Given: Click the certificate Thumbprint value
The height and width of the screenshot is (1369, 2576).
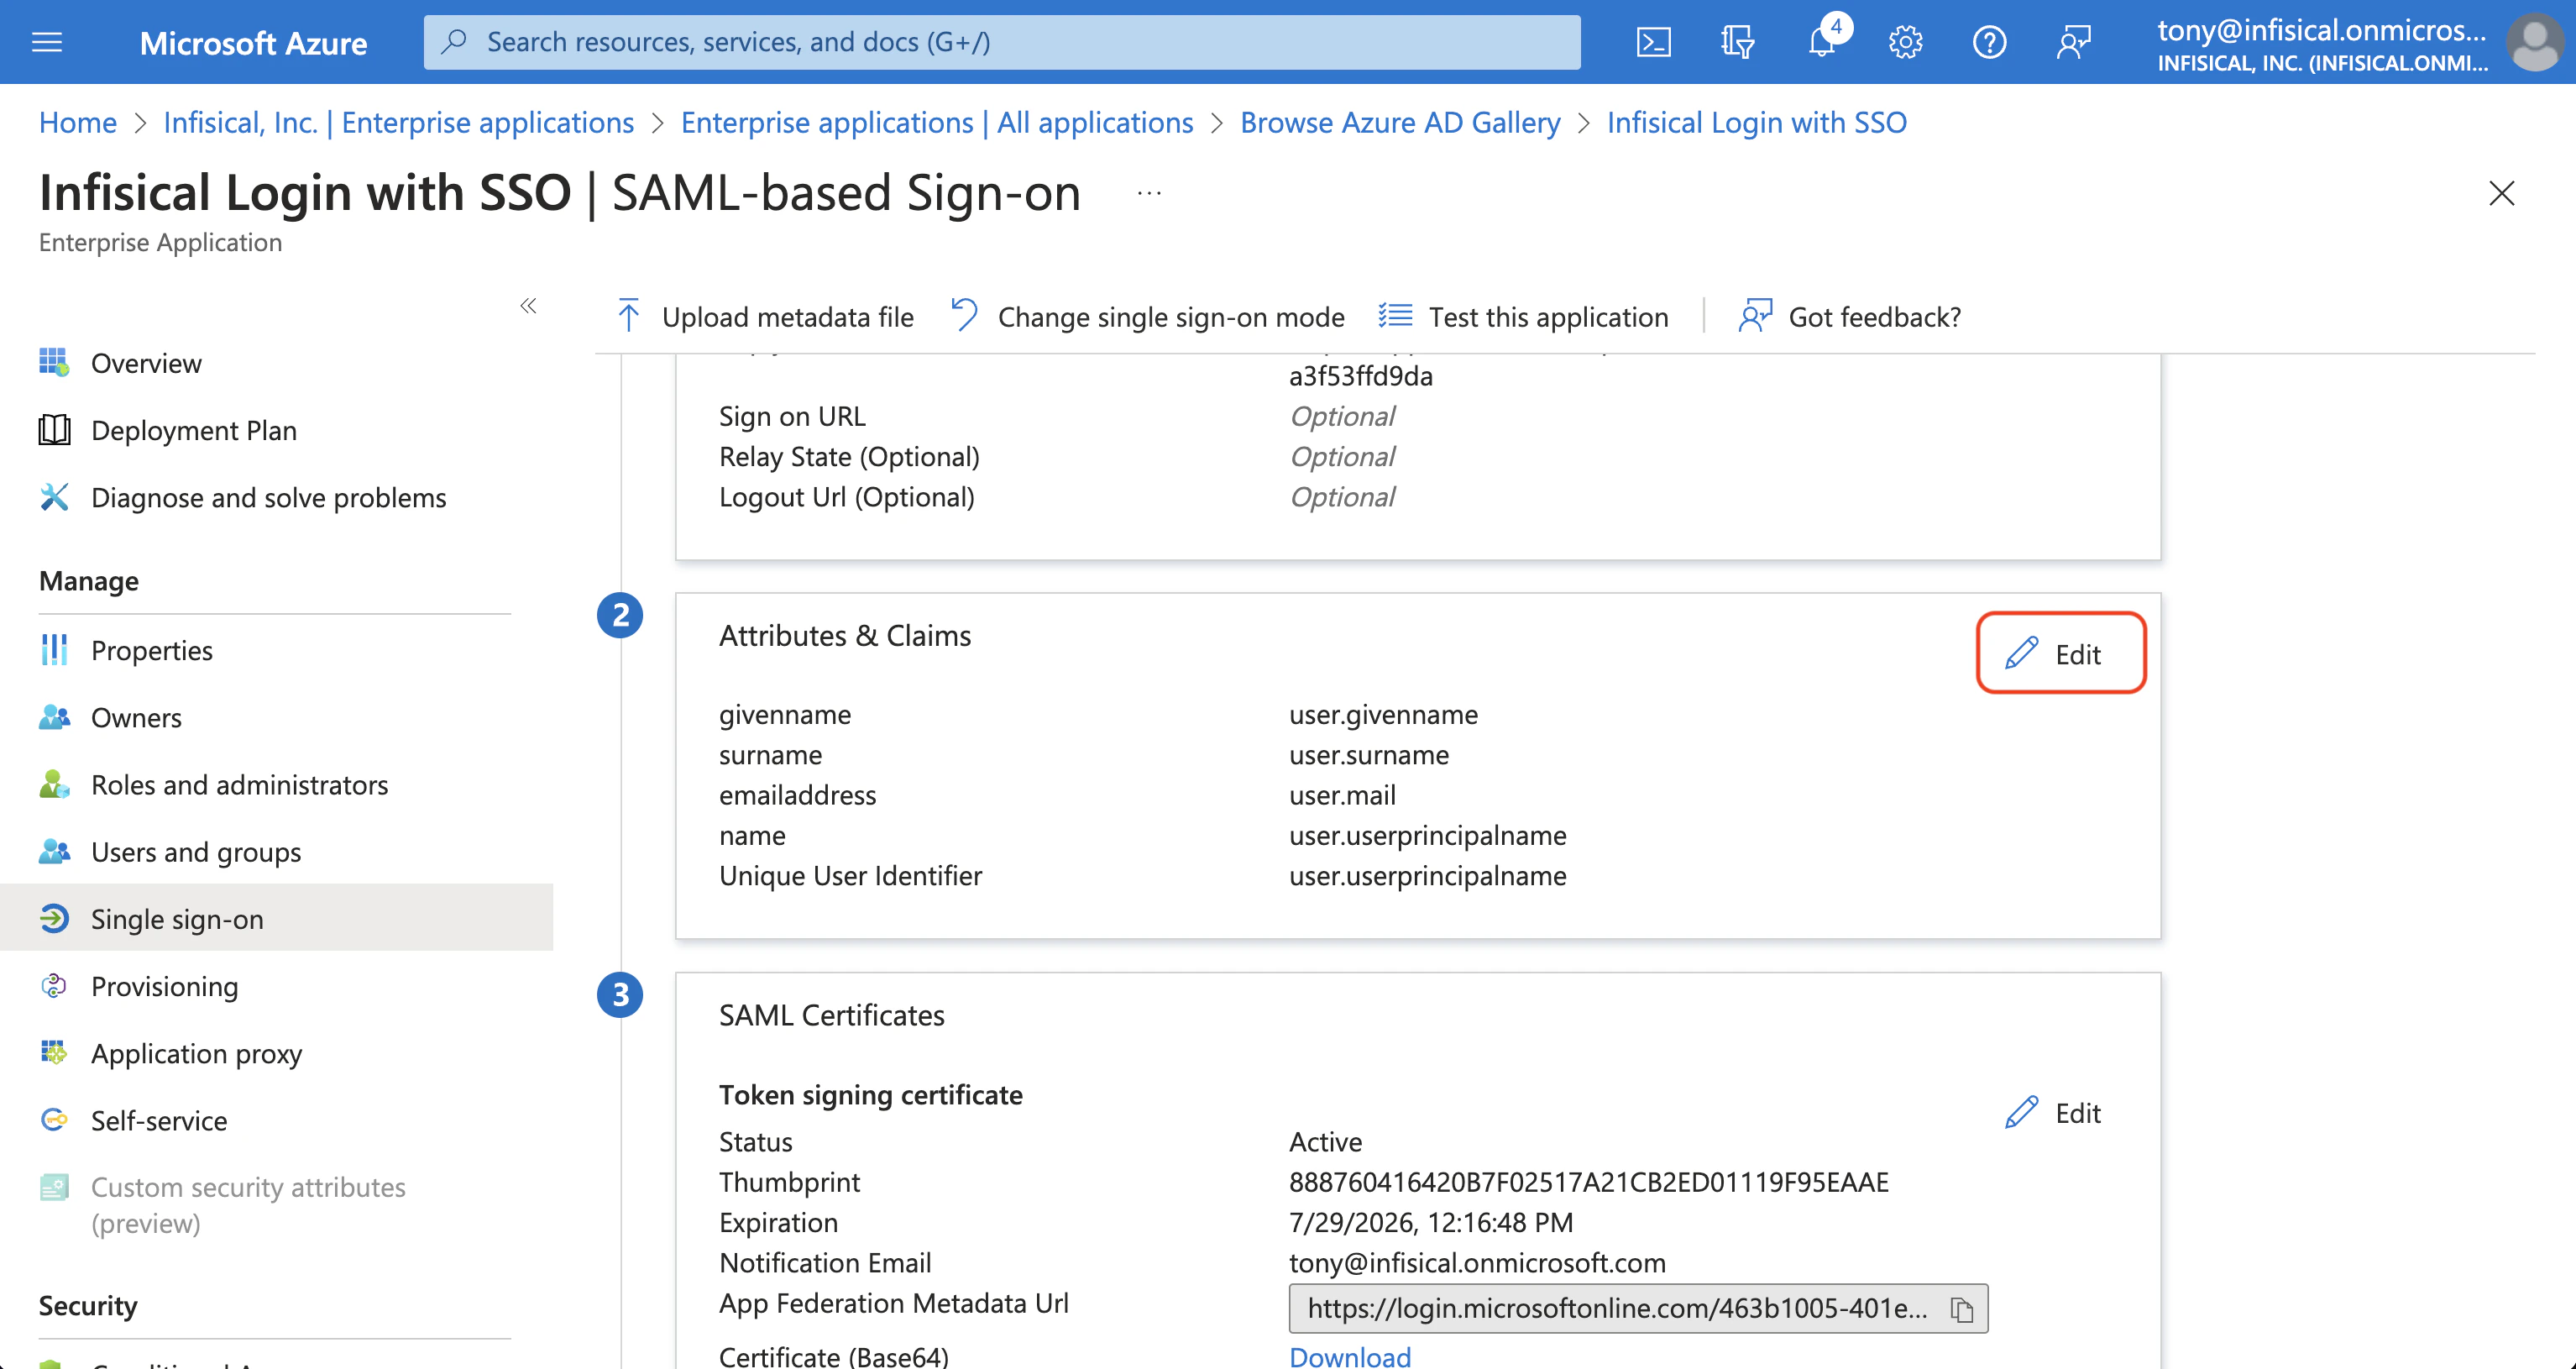Looking at the screenshot, I should tap(1589, 1182).
